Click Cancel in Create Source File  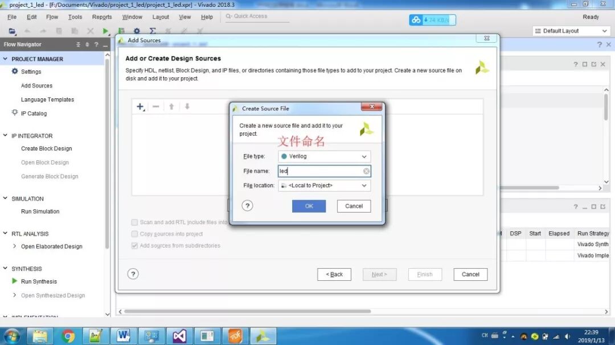pos(354,206)
